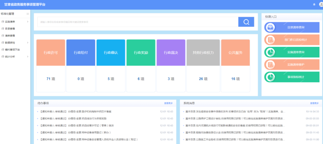Open the notification bell

point(314,4)
